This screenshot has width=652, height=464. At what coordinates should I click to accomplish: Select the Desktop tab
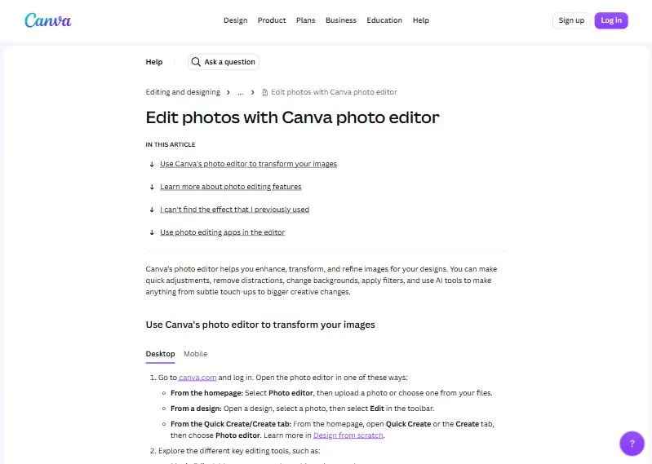pos(160,354)
